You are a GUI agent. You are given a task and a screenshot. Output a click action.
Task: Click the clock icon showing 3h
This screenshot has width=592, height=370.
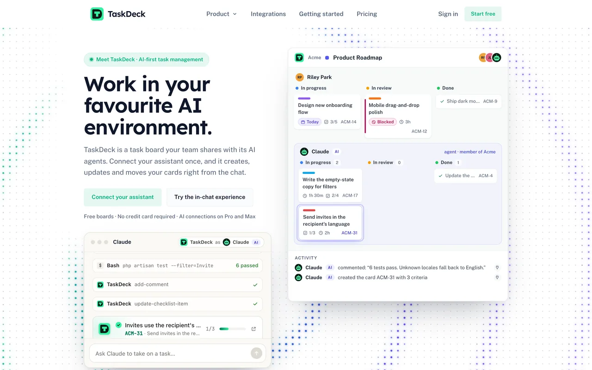point(401,122)
